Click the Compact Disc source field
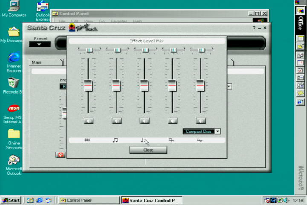 pyautogui.click(x=199, y=131)
